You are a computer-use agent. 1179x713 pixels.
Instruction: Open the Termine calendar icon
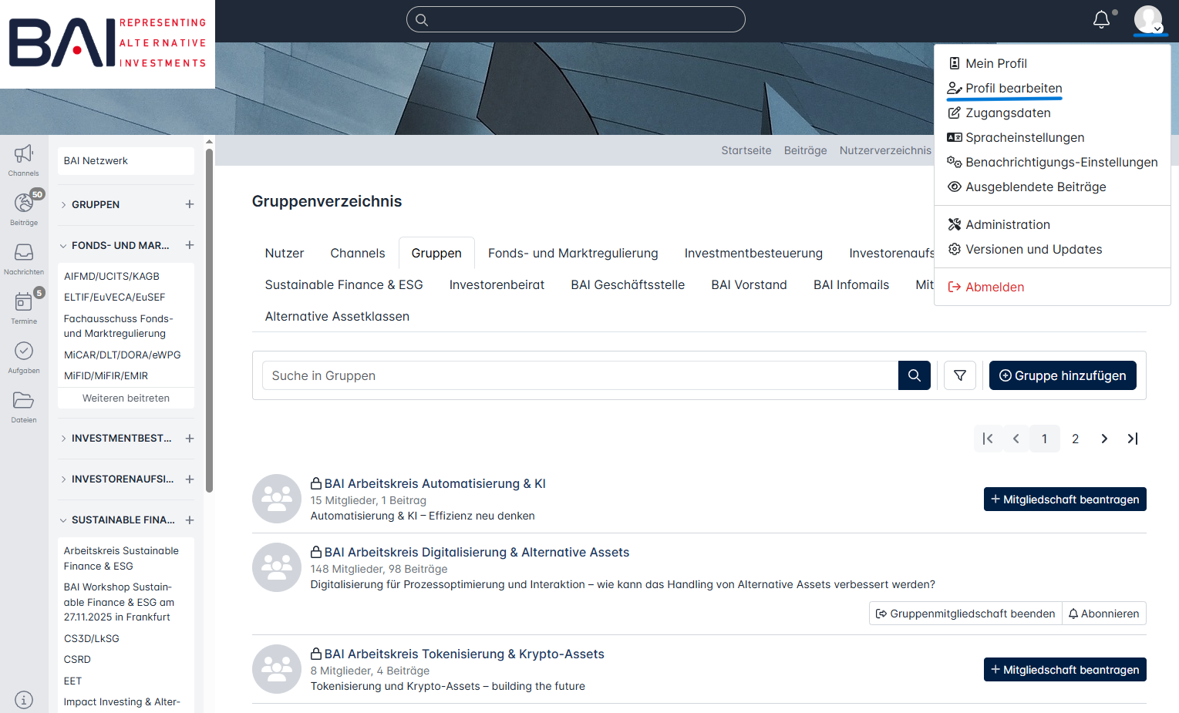pyautogui.click(x=23, y=302)
